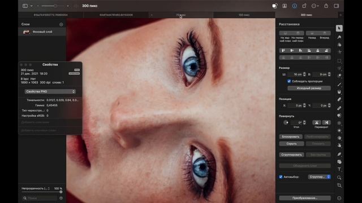Select the rectangular selection tool

[x=339, y=61]
